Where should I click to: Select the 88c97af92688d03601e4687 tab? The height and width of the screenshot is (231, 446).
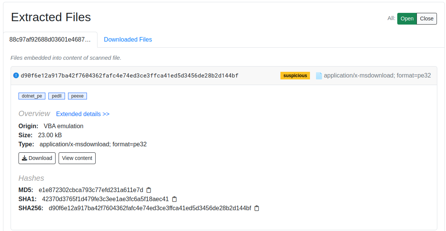50,39
